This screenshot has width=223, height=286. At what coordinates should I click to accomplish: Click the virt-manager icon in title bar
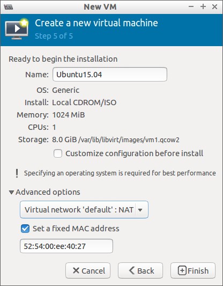(x=9, y=7)
